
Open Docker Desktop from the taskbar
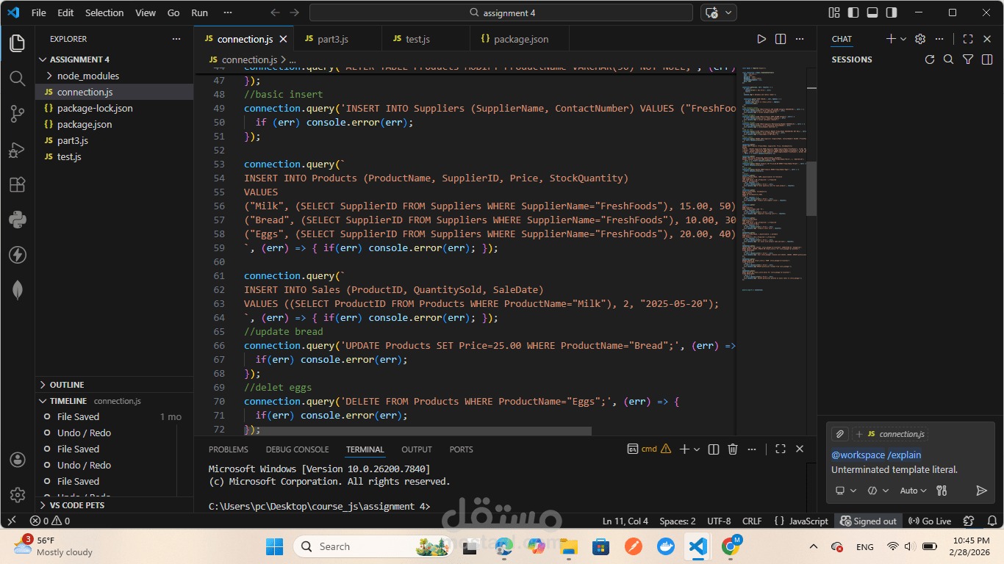pos(666,546)
